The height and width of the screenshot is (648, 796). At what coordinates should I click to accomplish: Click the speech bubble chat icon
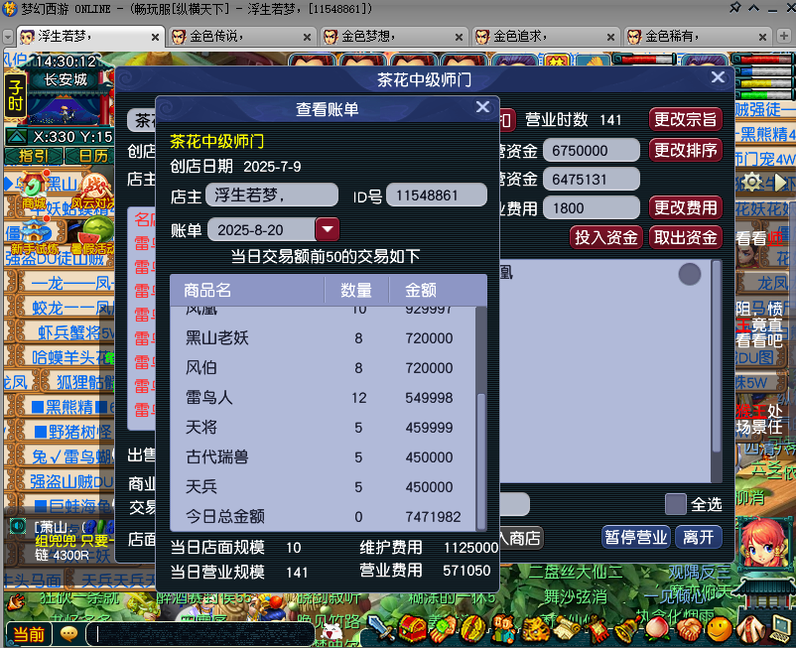click(x=68, y=634)
